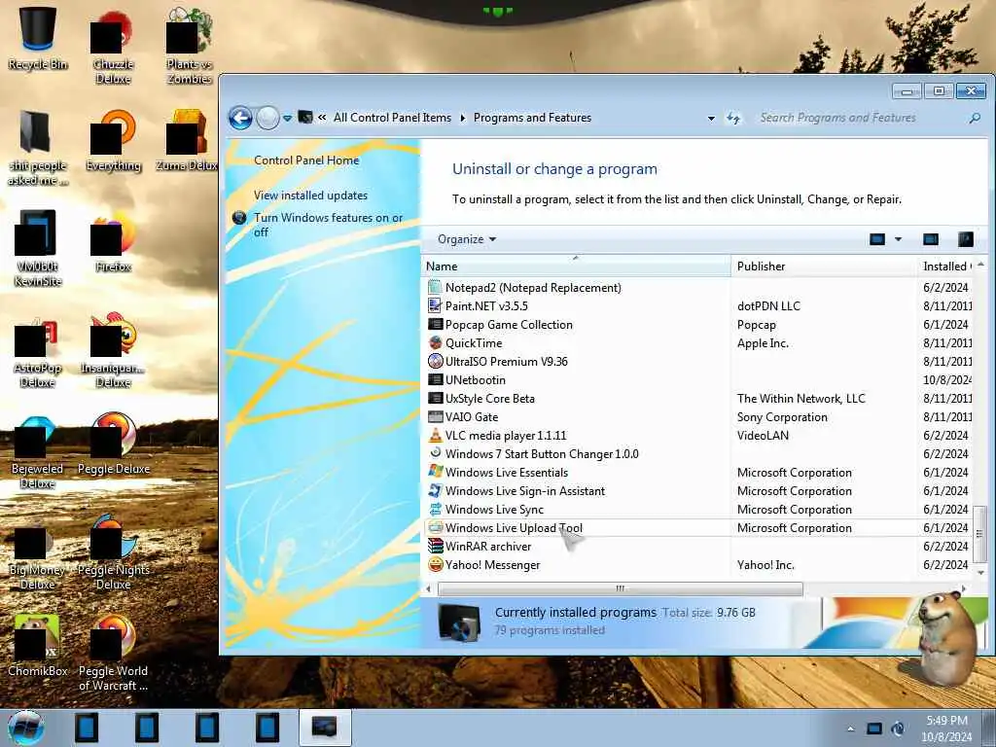The width and height of the screenshot is (996, 747).
Task: Sort by the Installed On column header
Action: [945, 267]
